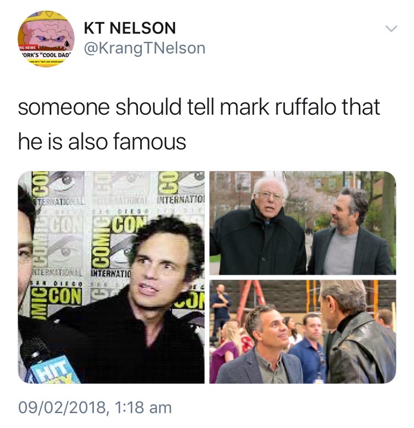This screenshot has height=428, width=414.
Task: Click the white-haired man in black coat
Action: pos(258,229)
